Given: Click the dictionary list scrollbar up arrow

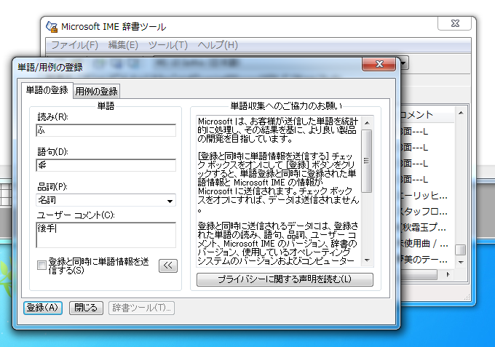Looking at the screenshot, I should click(x=461, y=113).
